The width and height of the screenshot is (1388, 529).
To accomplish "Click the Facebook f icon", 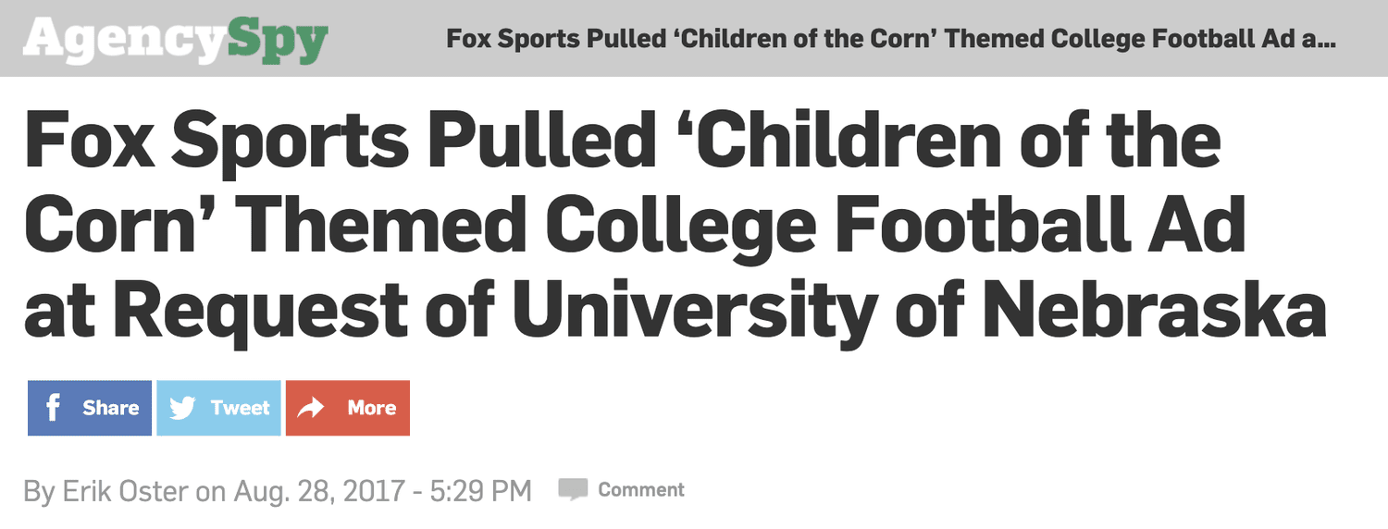I will pos(53,408).
